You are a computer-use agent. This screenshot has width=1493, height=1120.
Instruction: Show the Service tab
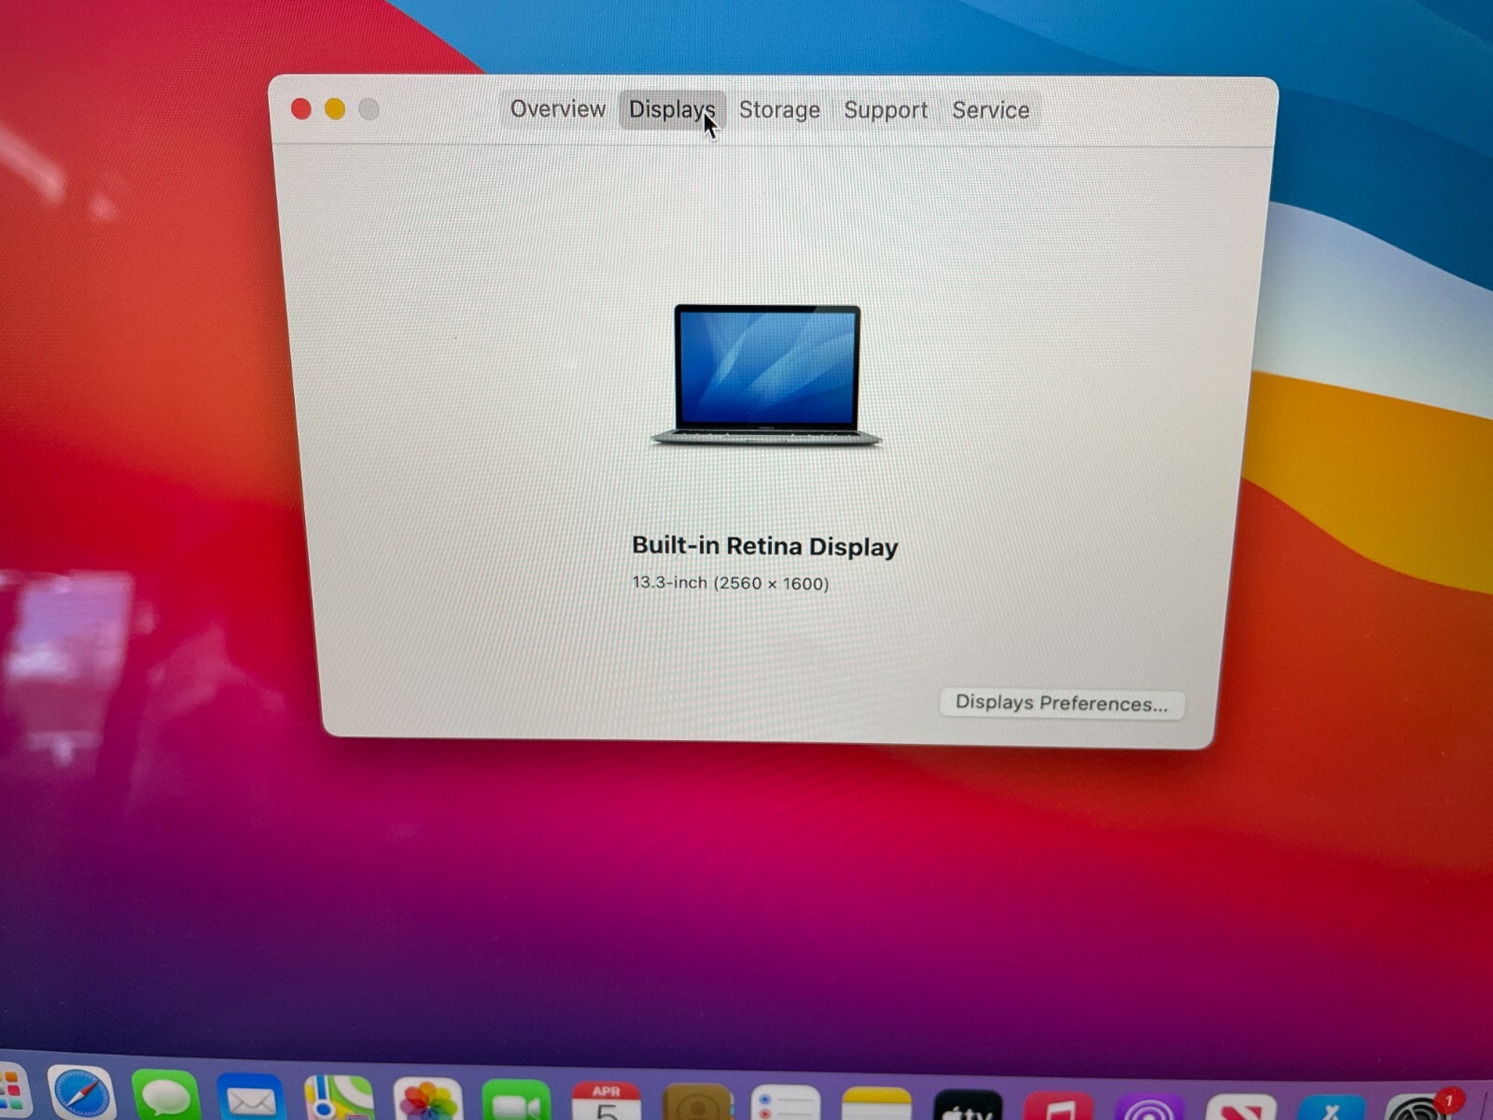[991, 110]
